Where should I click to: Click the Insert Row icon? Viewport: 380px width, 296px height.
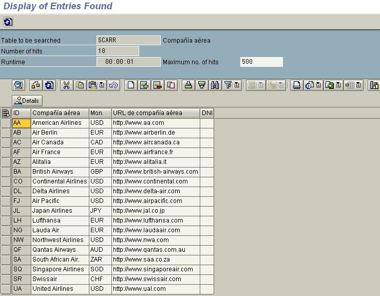pos(144,85)
